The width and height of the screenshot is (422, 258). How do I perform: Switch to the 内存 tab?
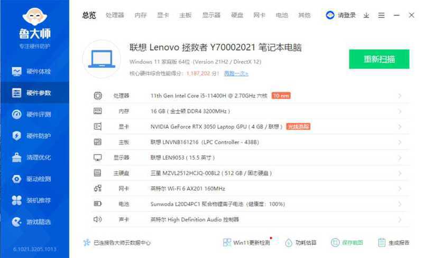point(141,15)
